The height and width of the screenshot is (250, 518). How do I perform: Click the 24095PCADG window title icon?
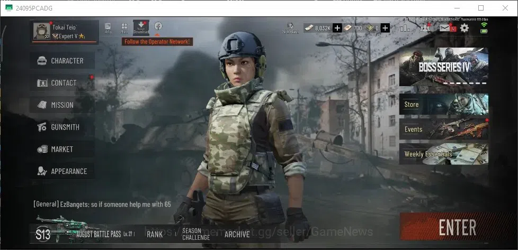tap(9, 8)
